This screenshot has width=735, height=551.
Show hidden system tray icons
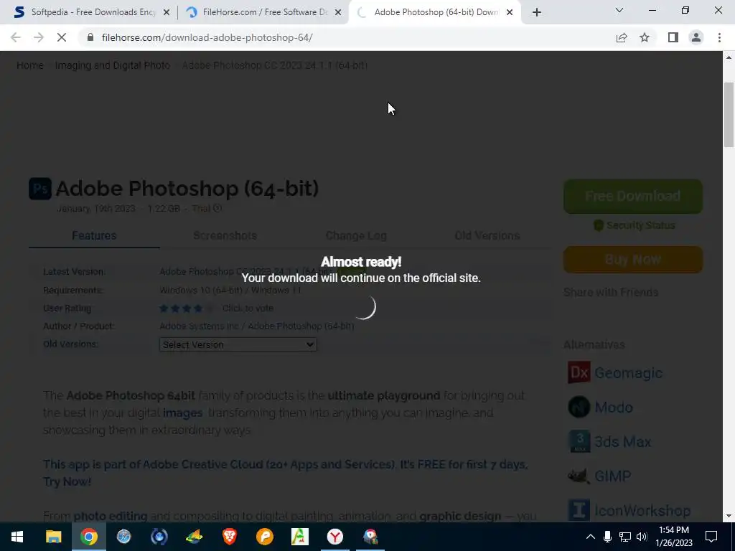(x=591, y=537)
